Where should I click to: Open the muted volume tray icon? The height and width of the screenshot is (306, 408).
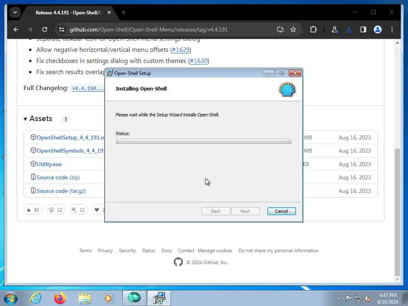[x=368, y=298]
